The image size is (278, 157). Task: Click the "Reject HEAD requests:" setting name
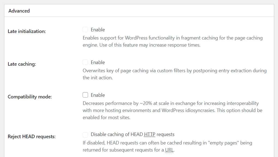tap(32, 137)
